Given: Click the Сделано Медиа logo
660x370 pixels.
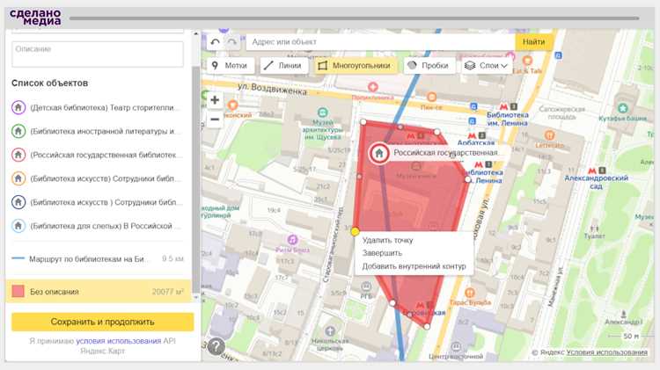Looking at the screenshot, I should [x=36, y=18].
